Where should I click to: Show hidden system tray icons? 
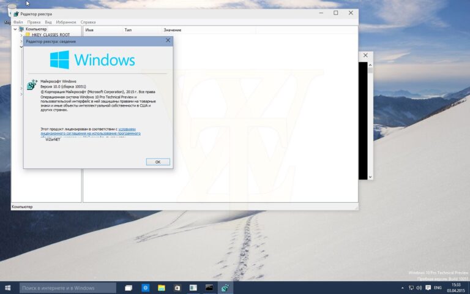pyautogui.click(x=403, y=288)
